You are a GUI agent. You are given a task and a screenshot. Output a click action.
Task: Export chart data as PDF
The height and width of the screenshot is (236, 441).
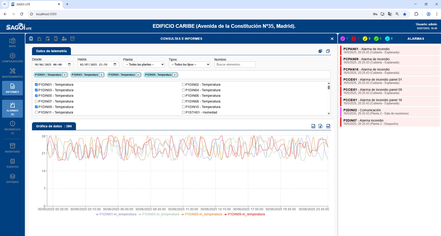tap(328, 126)
